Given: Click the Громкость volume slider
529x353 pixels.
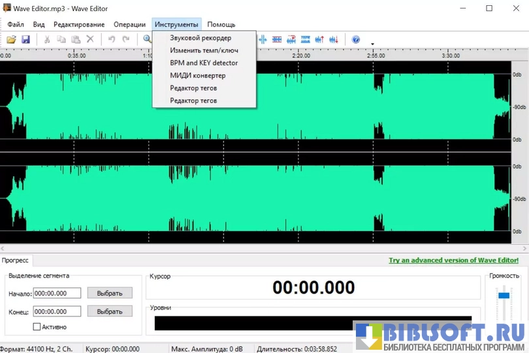Looking at the screenshot, I should pos(504,296).
